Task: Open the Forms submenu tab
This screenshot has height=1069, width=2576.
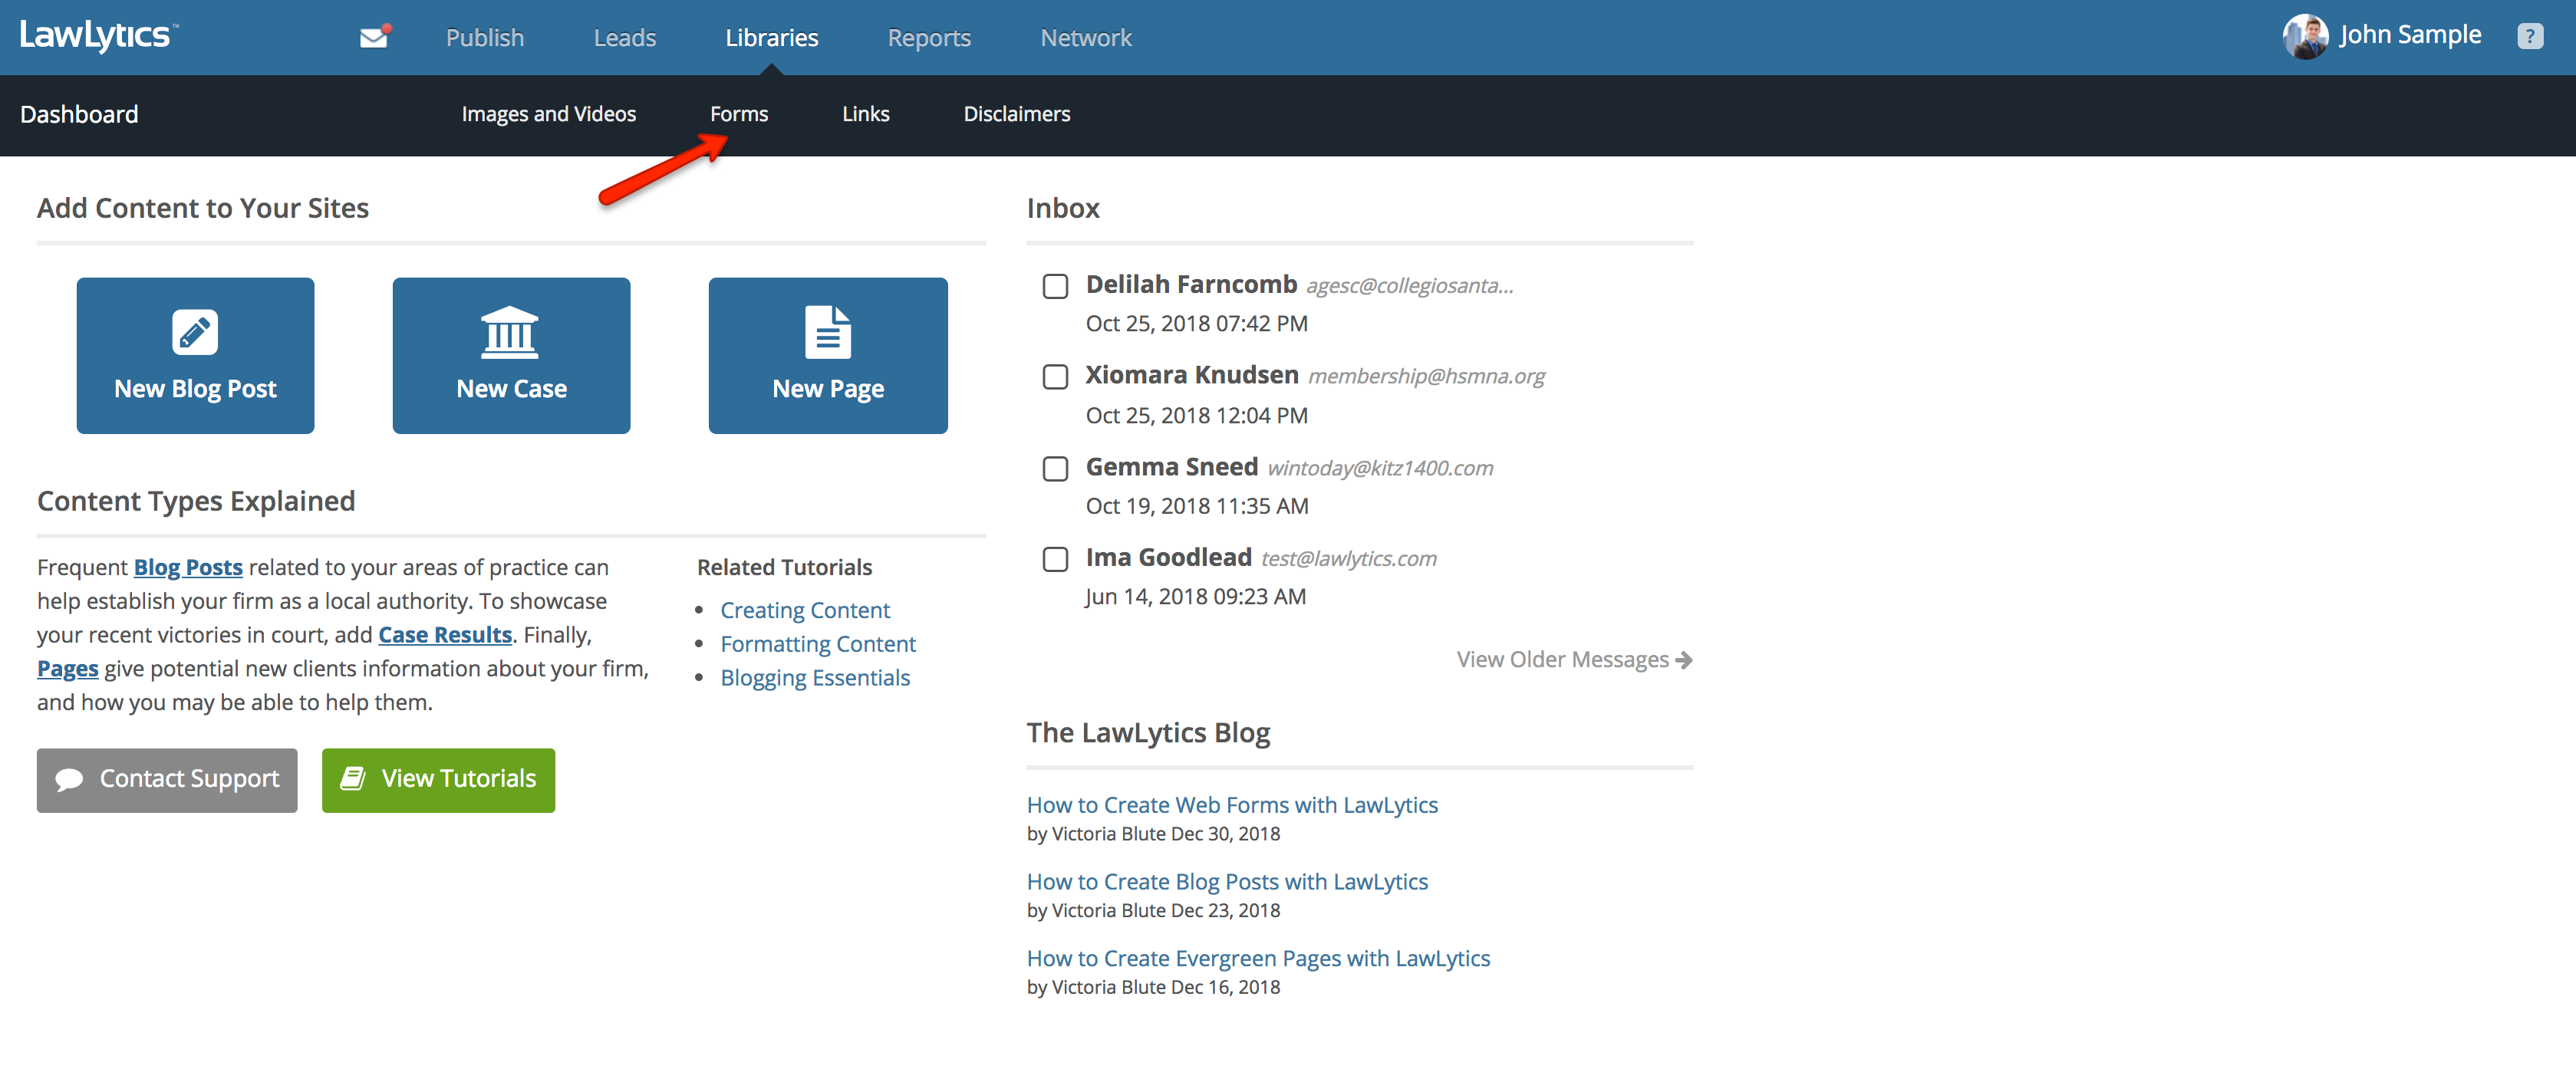Action: pos(738,114)
